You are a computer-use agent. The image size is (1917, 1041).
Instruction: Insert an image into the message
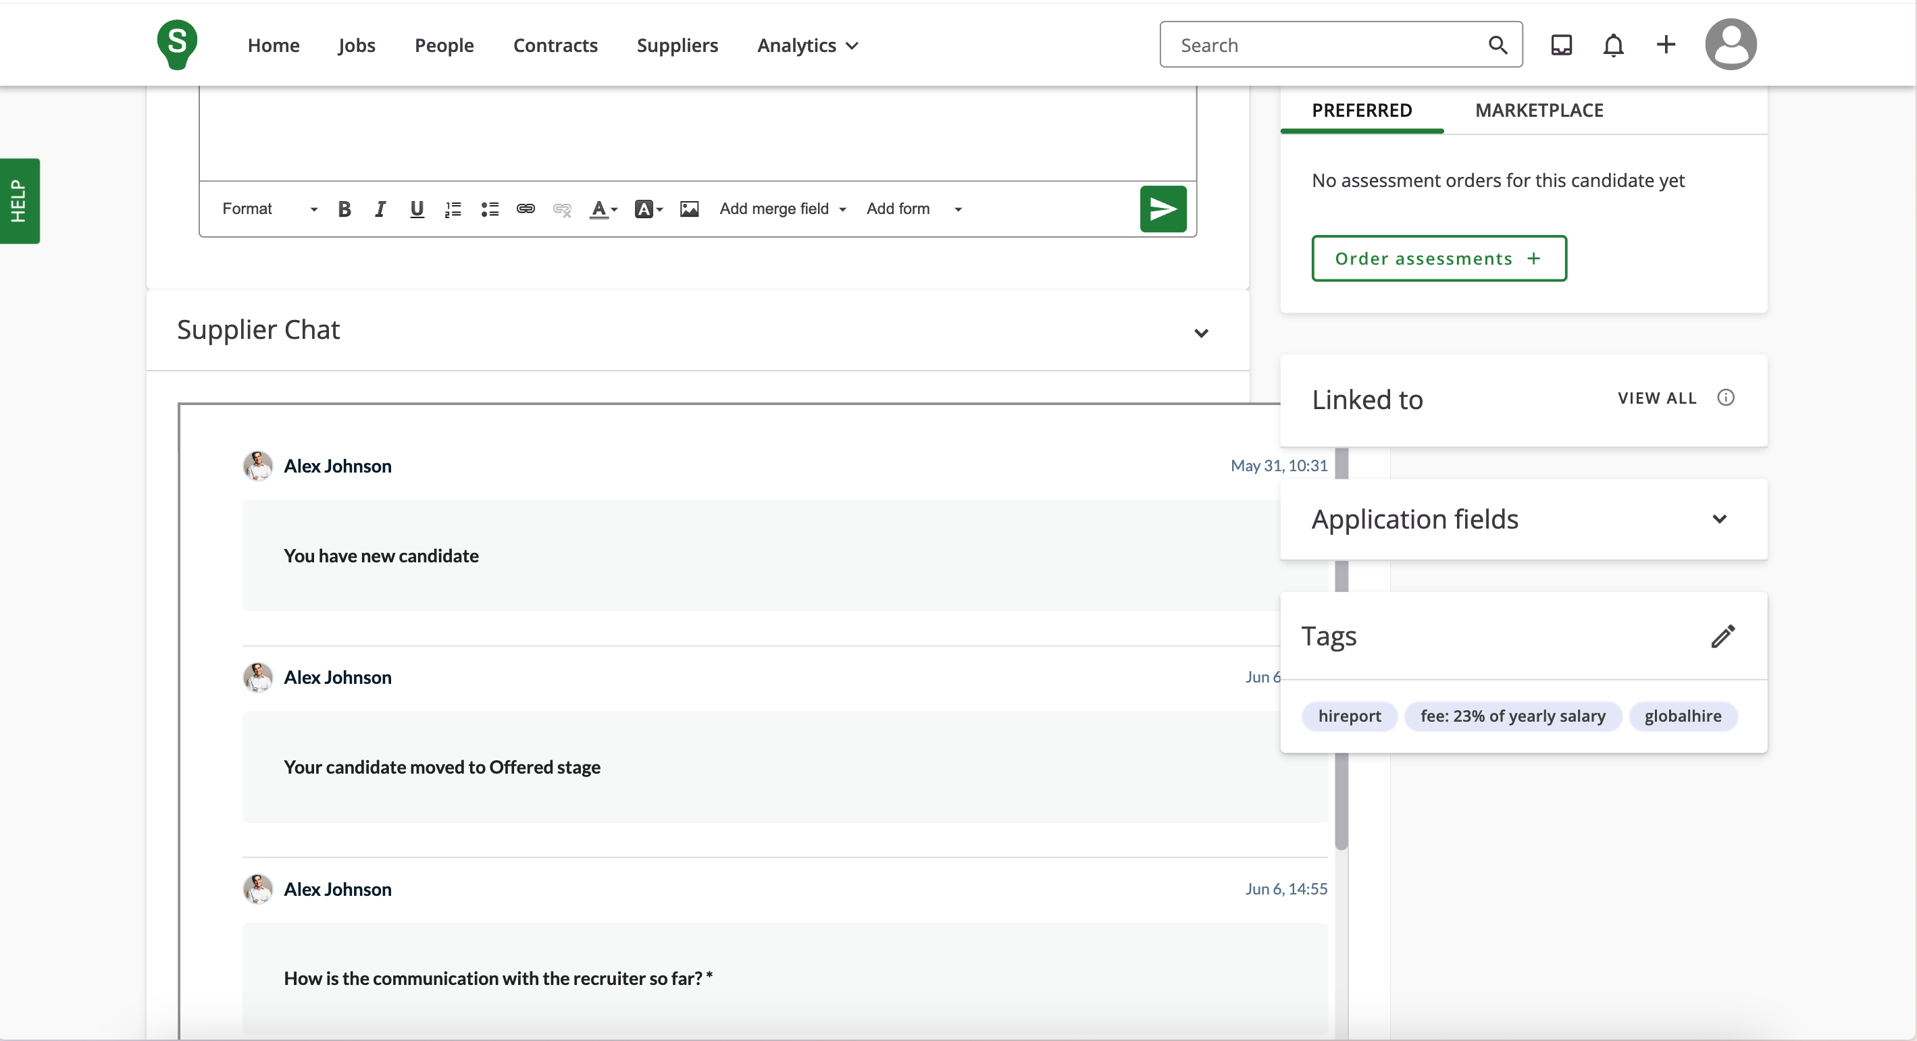coord(689,209)
